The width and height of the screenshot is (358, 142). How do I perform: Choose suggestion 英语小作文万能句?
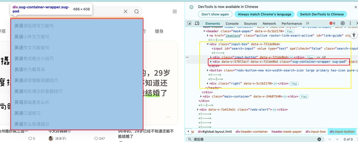[77, 37]
